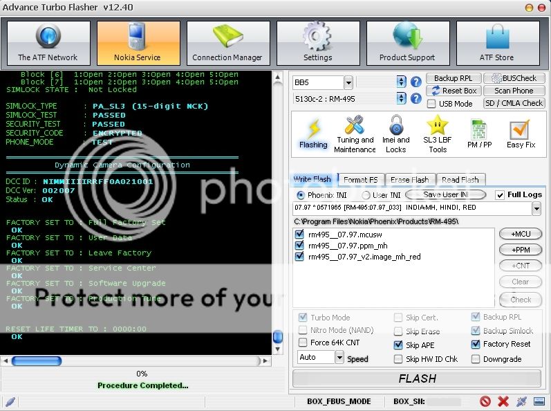Expand the BB5 platform dropdown
Image resolution: width=551 pixels, height=411 pixels.
click(348, 83)
